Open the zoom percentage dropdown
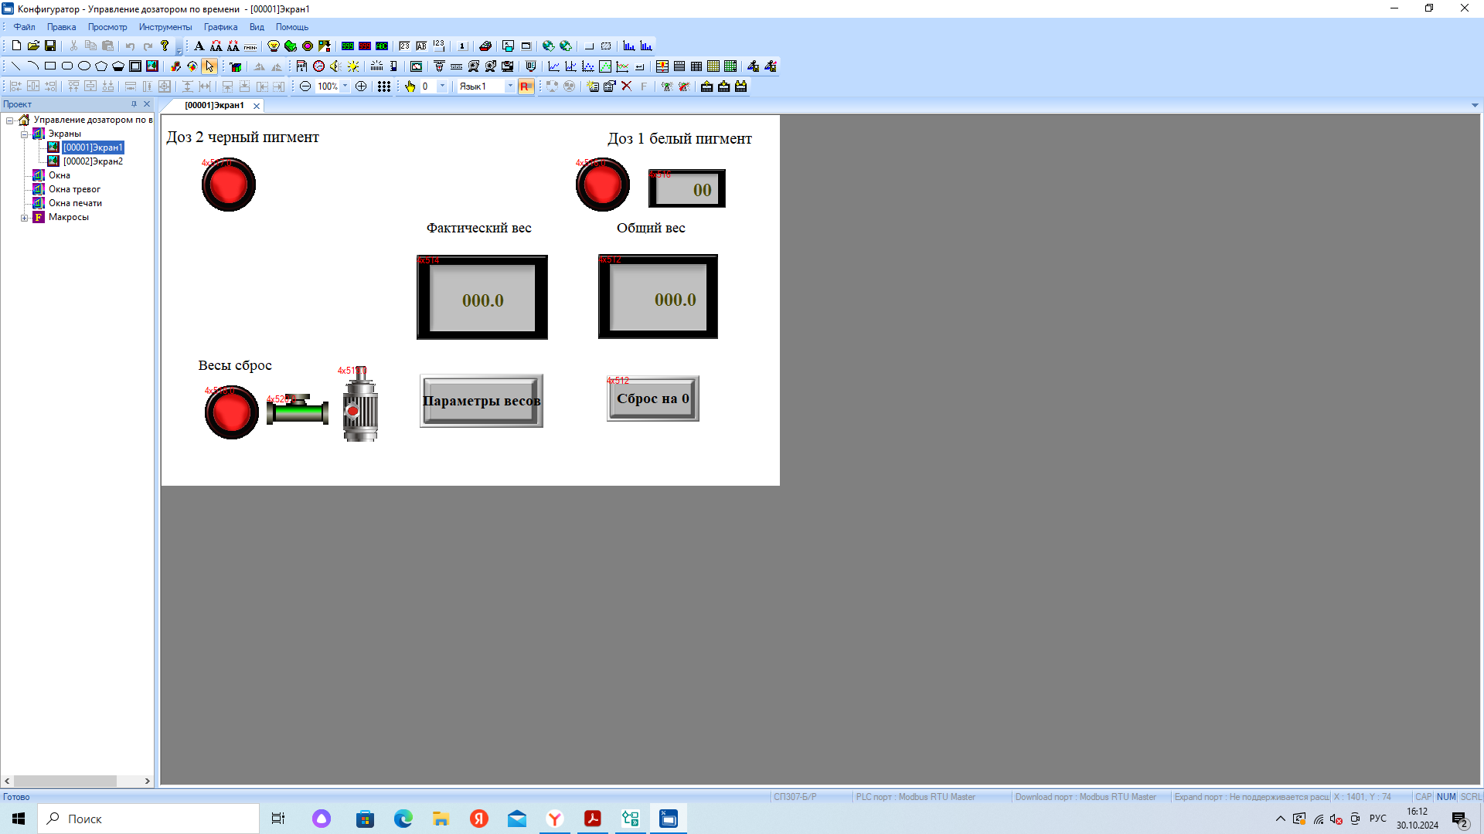Image resolution: width=1484 pixels, height=834 pixels. tap(345, 86)
